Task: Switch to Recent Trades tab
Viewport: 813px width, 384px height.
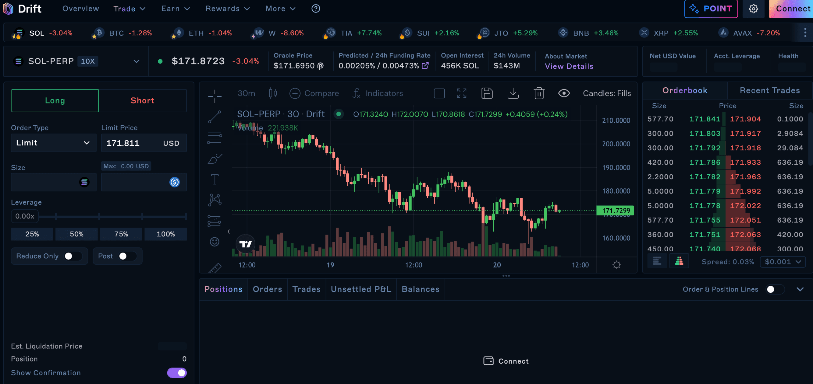Action: pyautogui.click(x=770, y=90)
